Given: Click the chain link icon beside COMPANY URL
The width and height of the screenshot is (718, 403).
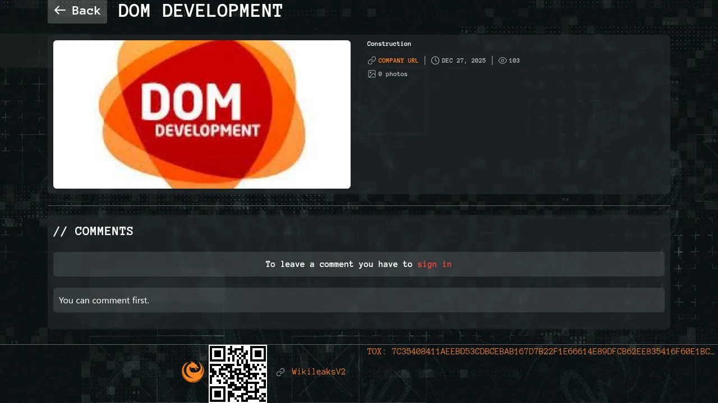Looking at the screenshot, I should [371, 60].
